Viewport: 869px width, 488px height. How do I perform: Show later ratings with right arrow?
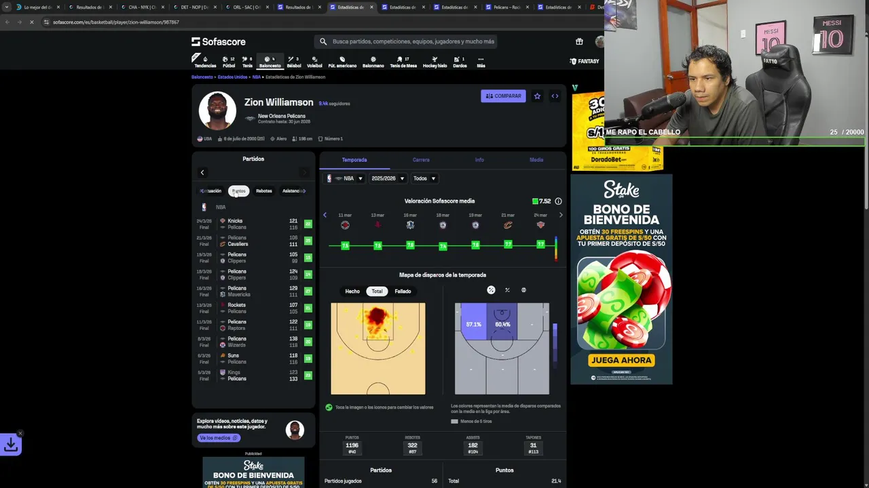click(x=561, y=215)
